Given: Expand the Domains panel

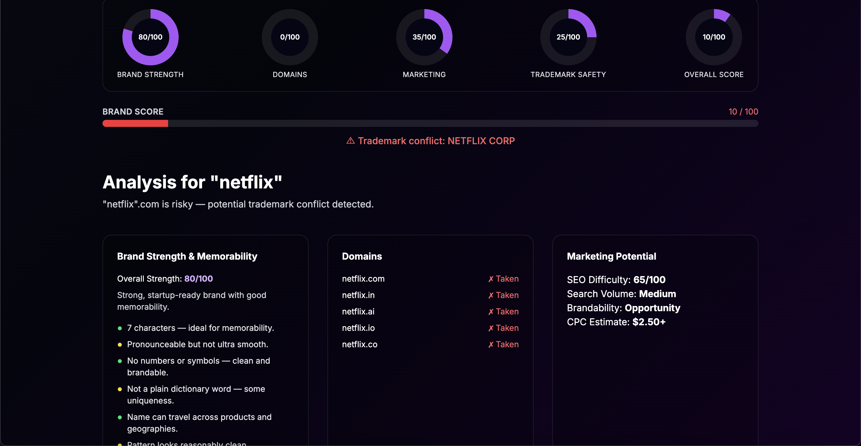Looking at the screenshot, I should [362, 256].
